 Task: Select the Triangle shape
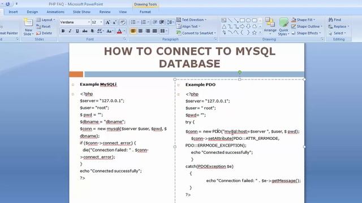pos(224,27)
